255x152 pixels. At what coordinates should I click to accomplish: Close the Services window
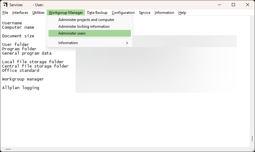[248, 5]
